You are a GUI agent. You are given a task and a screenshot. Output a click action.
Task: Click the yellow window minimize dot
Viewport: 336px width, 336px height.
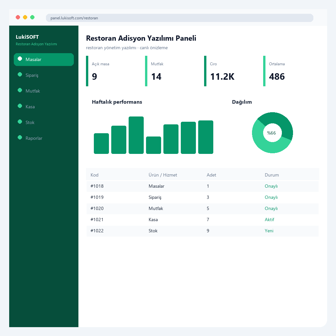[x=25, y=17]
